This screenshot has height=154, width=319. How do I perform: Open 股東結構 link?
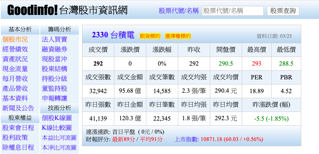[x=54, y=69]
